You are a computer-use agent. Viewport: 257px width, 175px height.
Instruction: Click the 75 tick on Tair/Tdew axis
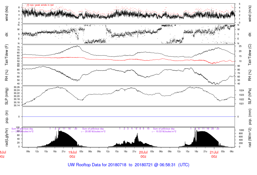click(x=18, y=47)
